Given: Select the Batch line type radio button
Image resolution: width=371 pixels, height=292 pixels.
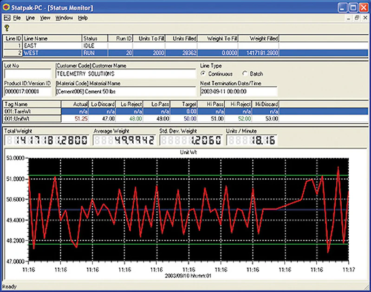Looking at the screenshot, I should click(x=245, y=74).
